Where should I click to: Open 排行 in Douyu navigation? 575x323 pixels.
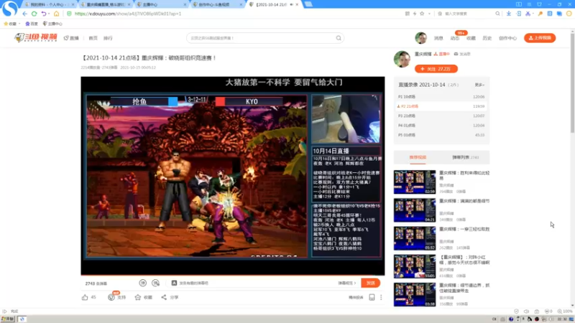108,38
